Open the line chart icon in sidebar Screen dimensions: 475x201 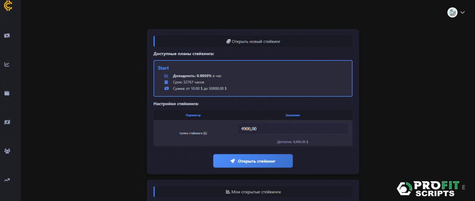click(7, 64)
